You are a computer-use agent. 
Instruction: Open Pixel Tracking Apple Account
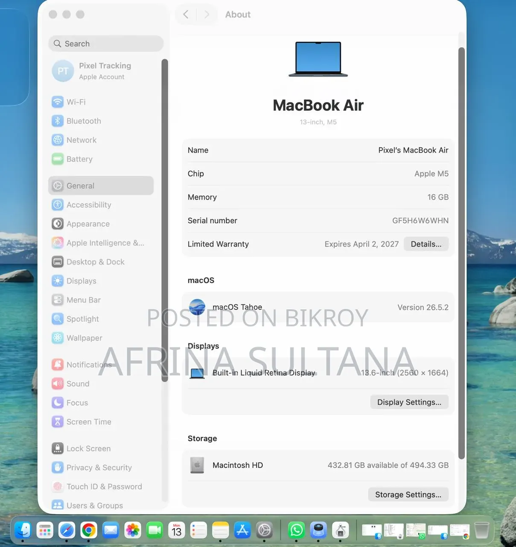click(101, 71)
